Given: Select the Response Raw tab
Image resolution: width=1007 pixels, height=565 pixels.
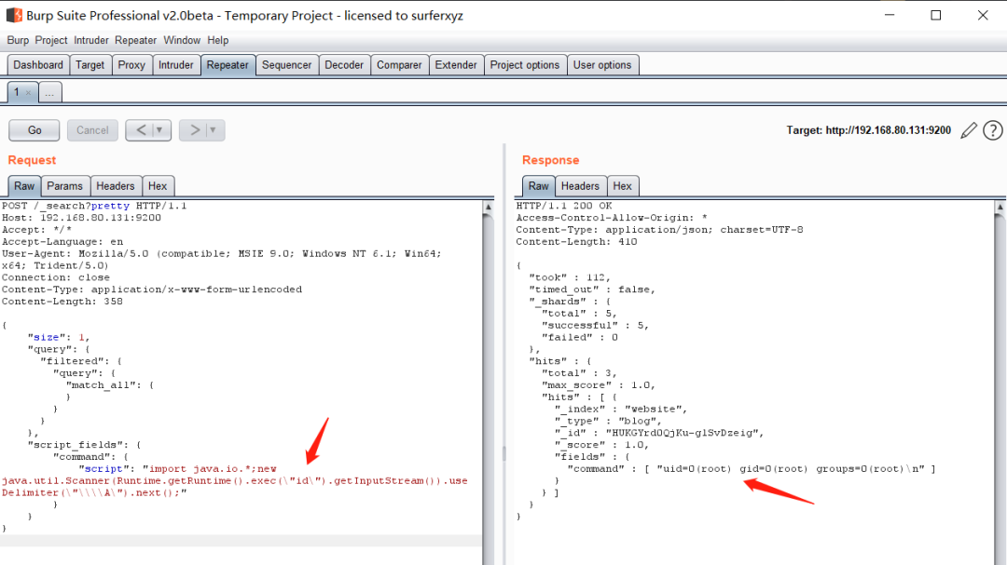Looking at the screenshot, I should (538, 186).
